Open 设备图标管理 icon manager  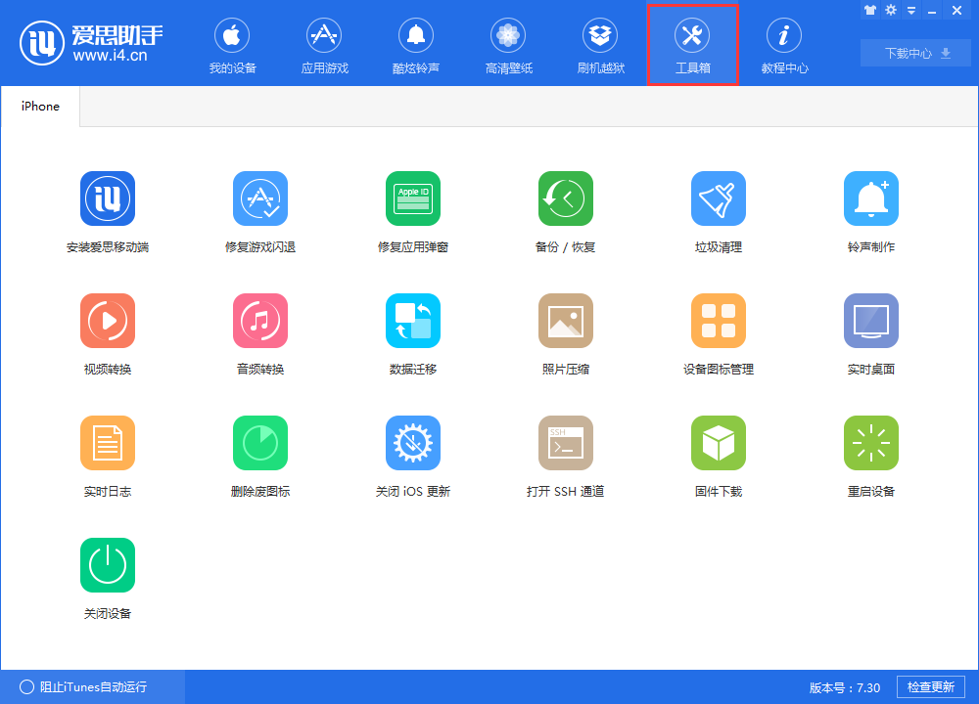coord(718,321)
